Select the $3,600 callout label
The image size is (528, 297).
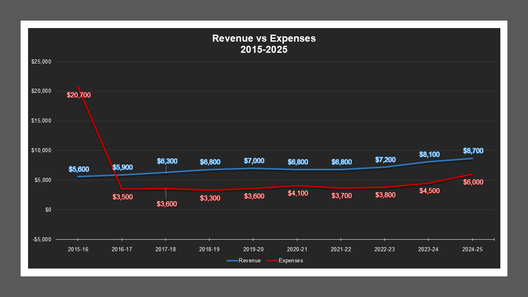click(x=166, y=204)
